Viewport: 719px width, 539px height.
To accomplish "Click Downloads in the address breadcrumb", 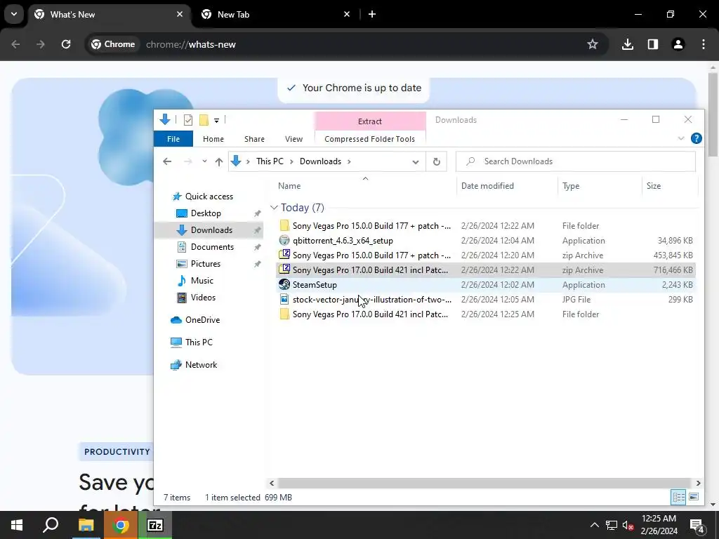I will [320, 161].
